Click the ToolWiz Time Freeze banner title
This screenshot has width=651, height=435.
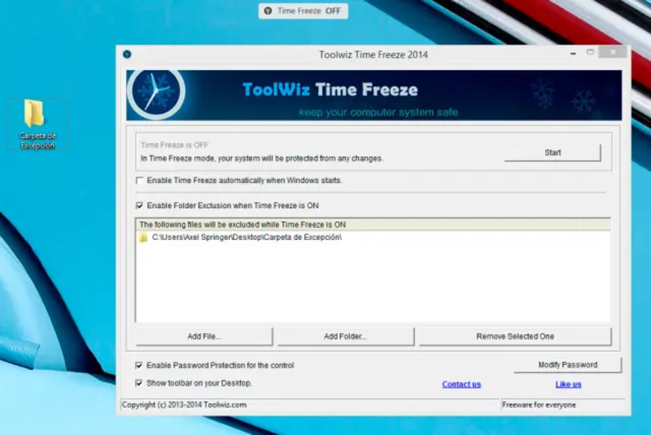(x=330, y=89)
